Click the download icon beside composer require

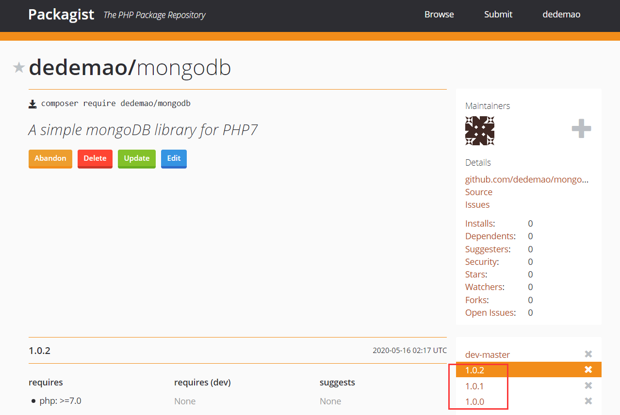point(33,104)
